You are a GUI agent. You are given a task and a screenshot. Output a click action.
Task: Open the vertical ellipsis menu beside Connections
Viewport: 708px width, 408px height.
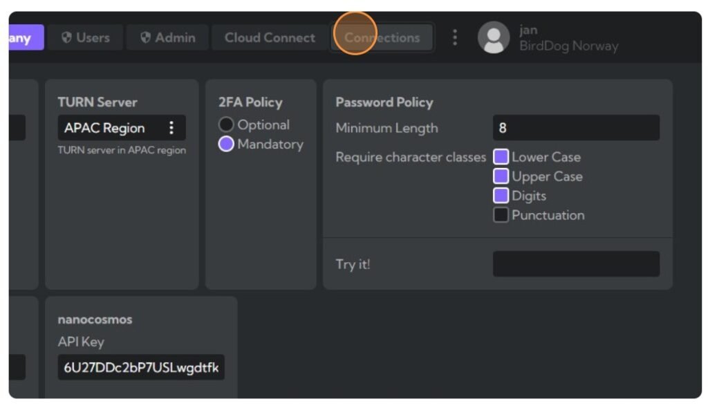(455, 38)
